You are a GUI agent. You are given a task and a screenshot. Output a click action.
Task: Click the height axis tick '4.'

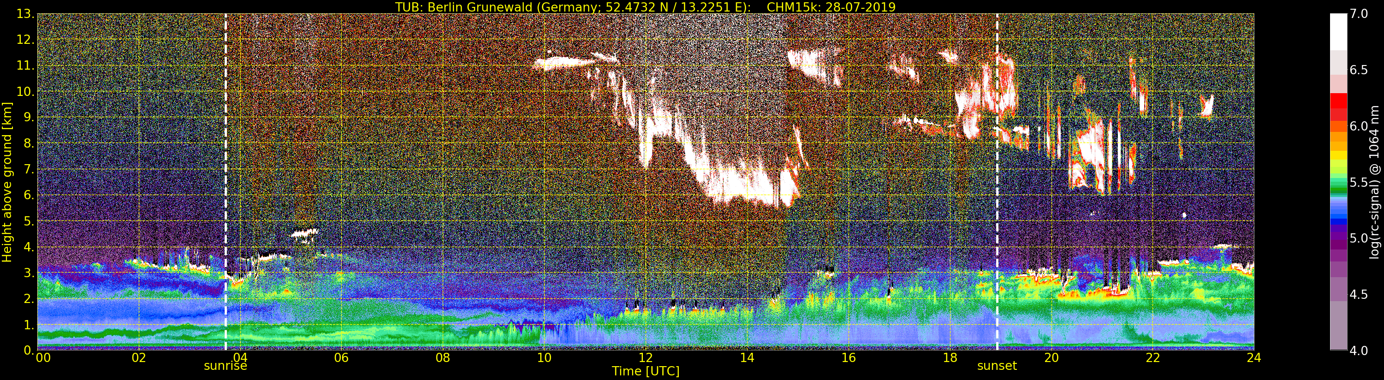click(x=29, y=247)
